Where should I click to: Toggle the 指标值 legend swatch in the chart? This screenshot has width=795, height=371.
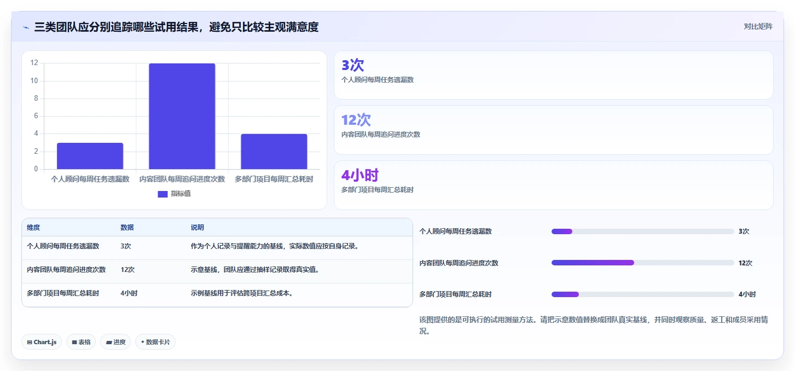(x=163, y=194)
